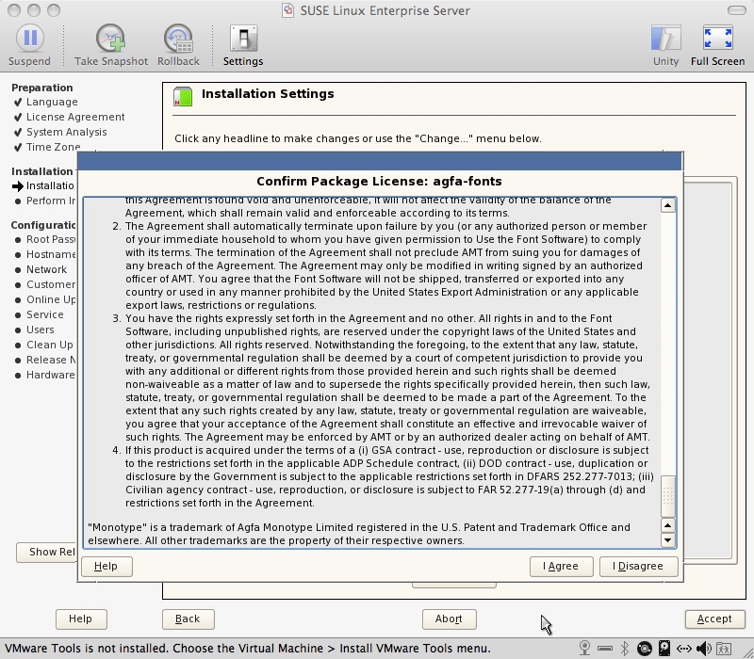Click the network adapter status icon
Screen dimensions: 754x659
click(x=684, y=649)
